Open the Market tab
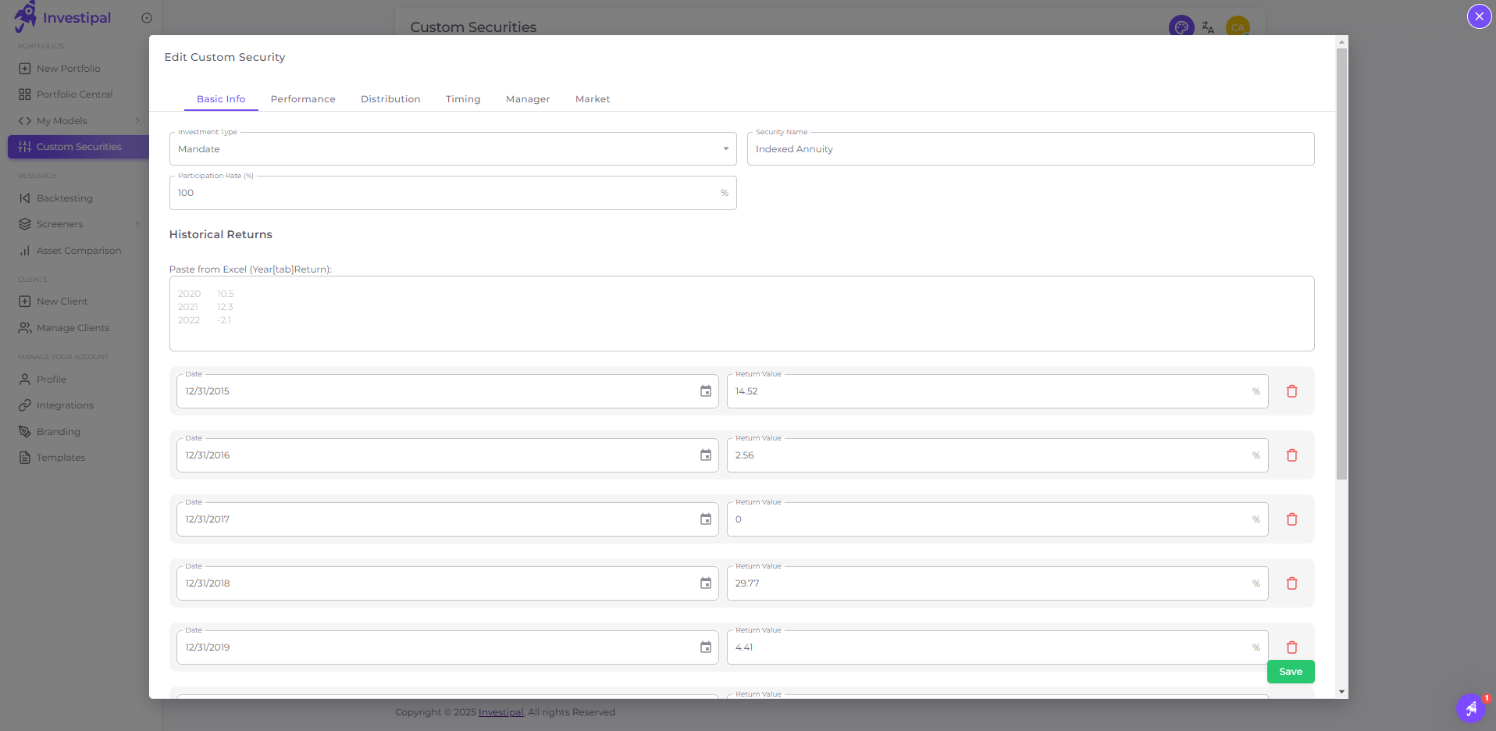This screenshot has width=1496, height=731. pos(593,99)
